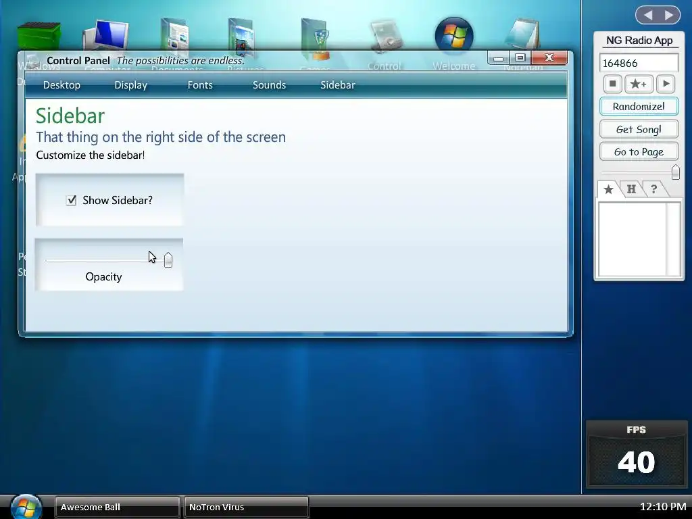Click the Get Song! button
The width and height of the screenshot is (692, 519).
tap(639, 129)
